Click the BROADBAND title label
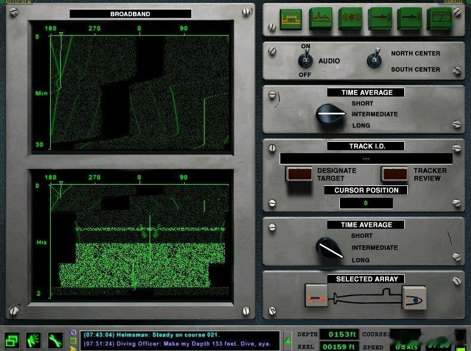 coord(131,14)
